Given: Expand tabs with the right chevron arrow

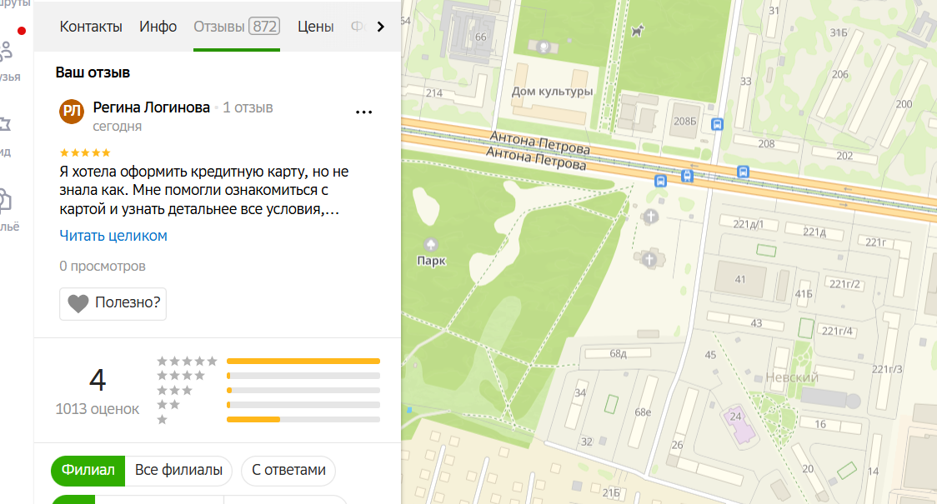Looking at the screenshot, I should click(x=381, y=27).
